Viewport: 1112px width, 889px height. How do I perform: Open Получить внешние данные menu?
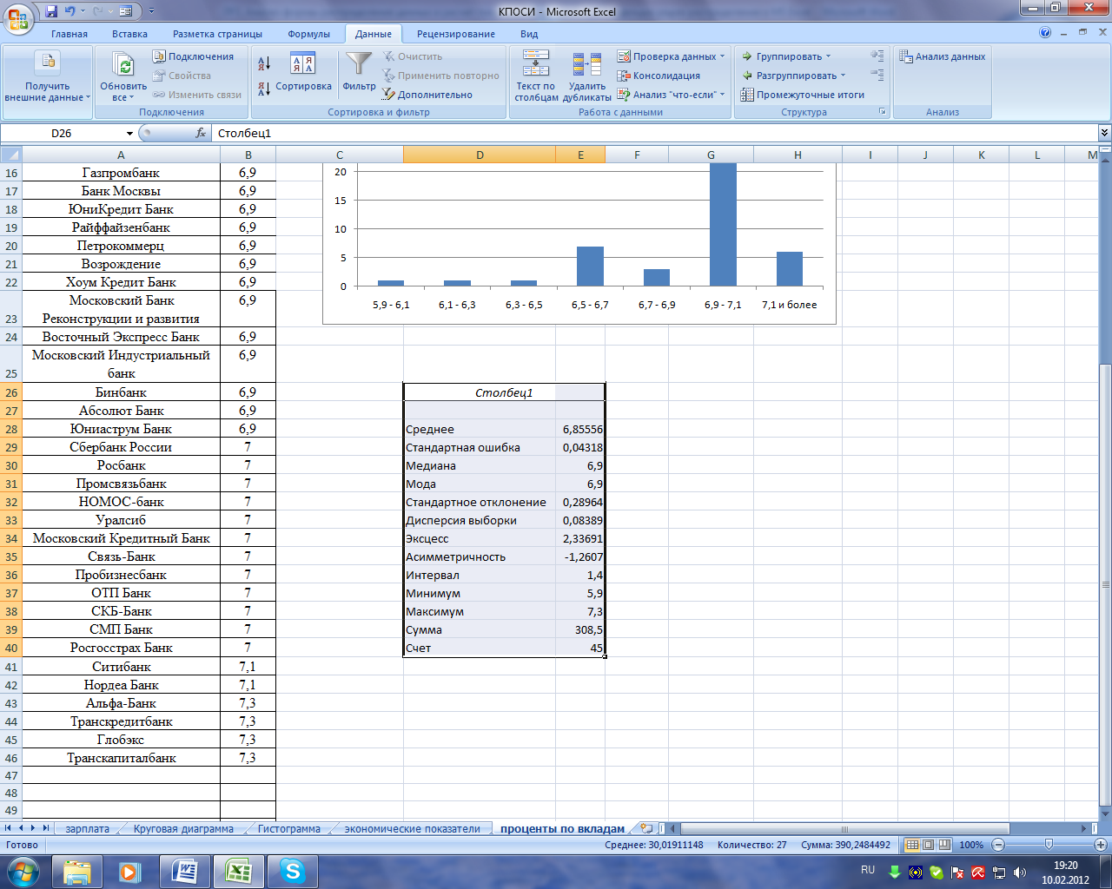point(47,77)
